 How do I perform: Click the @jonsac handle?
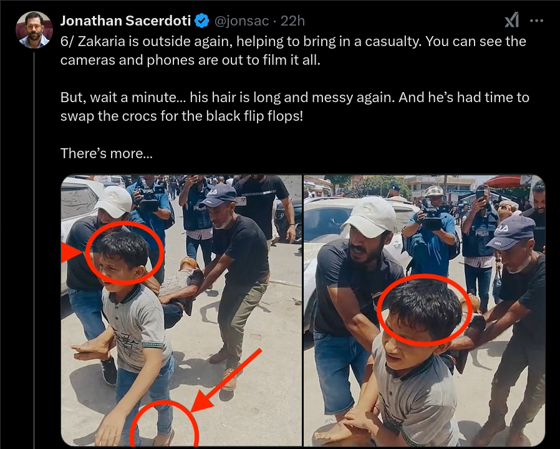(241, 21)
